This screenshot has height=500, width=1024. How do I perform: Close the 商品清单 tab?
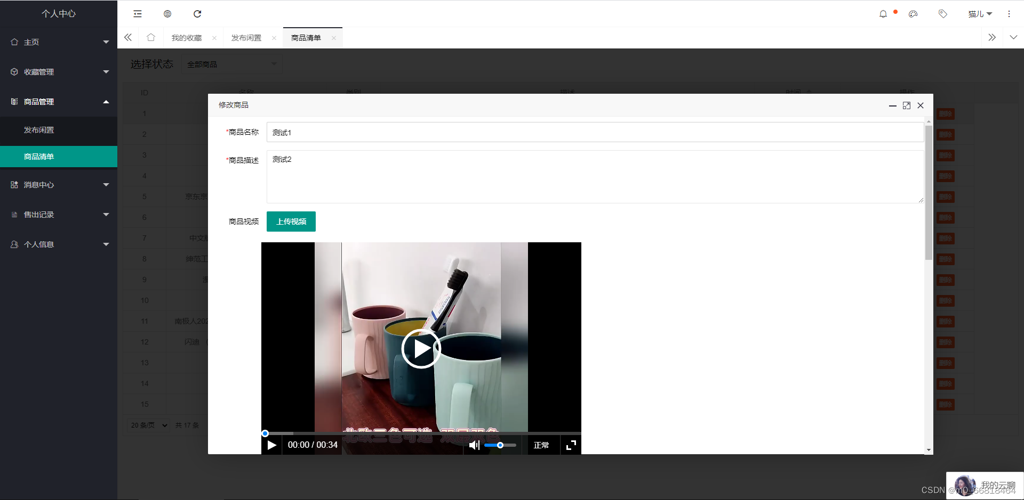334,38
